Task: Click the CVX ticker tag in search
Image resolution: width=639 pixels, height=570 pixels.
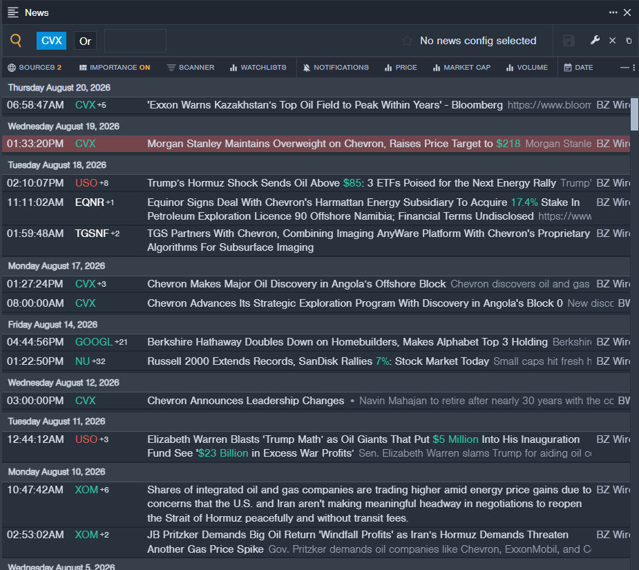Action: pyautogui.click(x=51, y=41)
